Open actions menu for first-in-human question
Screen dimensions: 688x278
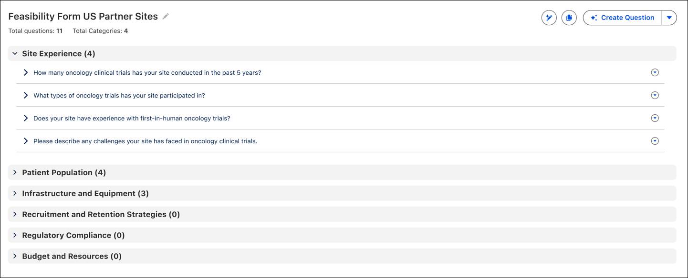tap(655, 118)
